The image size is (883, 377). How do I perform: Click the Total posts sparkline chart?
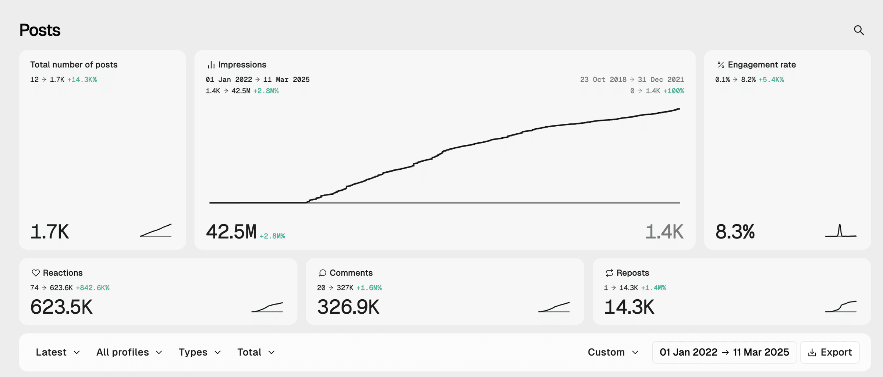tap(156, 231)
